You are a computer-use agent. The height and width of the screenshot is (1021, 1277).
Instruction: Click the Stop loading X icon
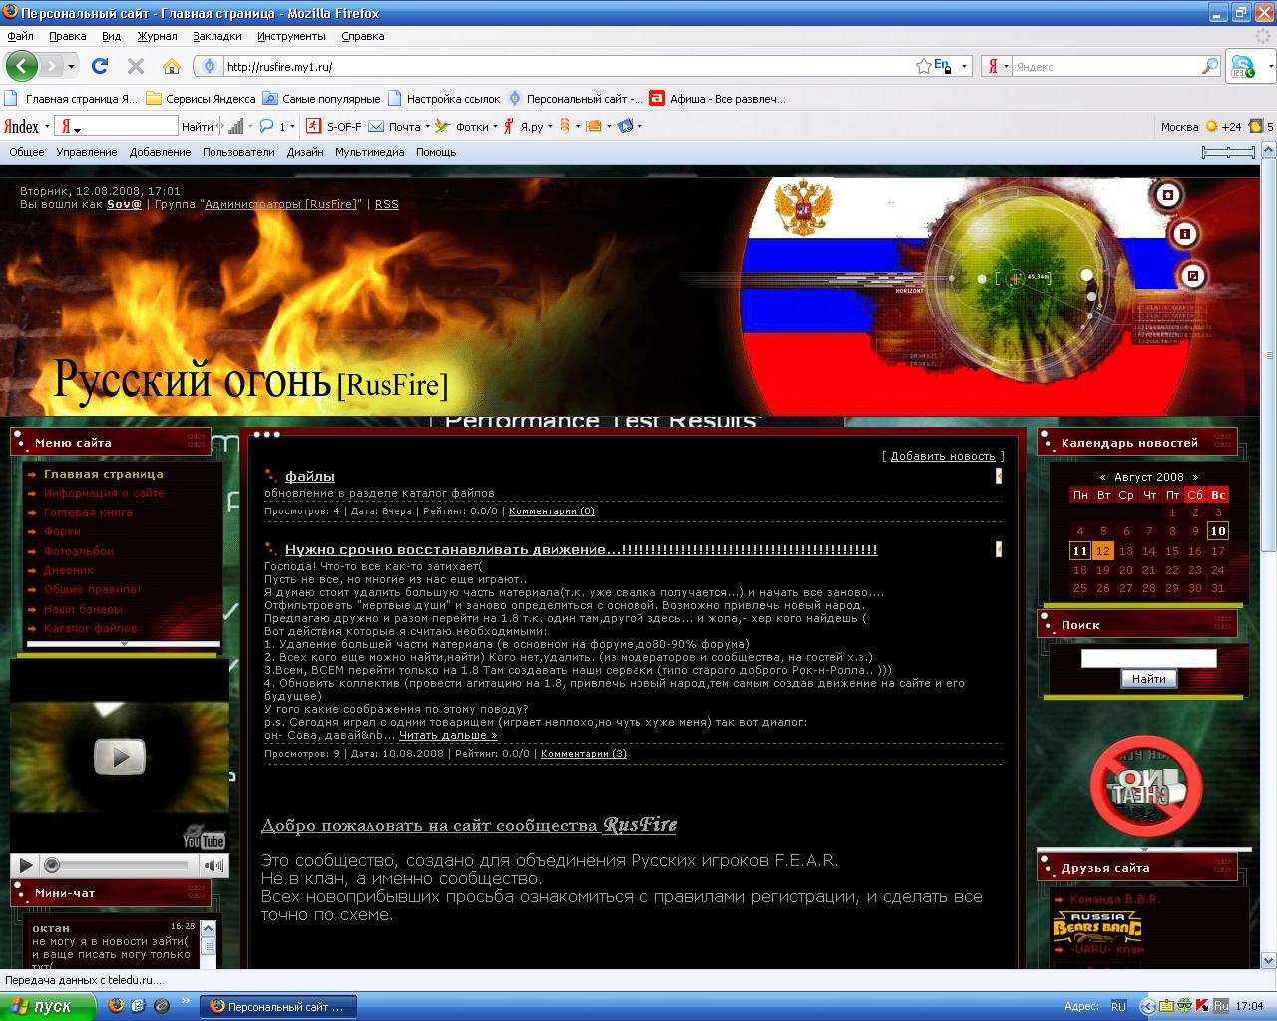(136, 66)
